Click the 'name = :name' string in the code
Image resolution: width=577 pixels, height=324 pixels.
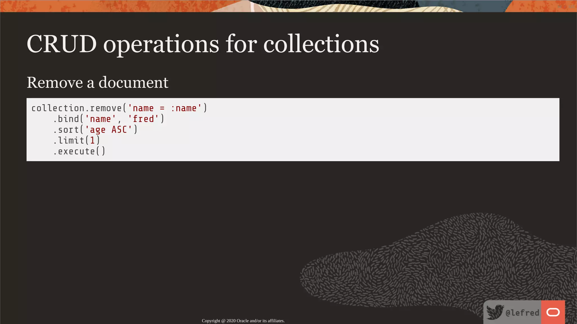tap(165, 108)
